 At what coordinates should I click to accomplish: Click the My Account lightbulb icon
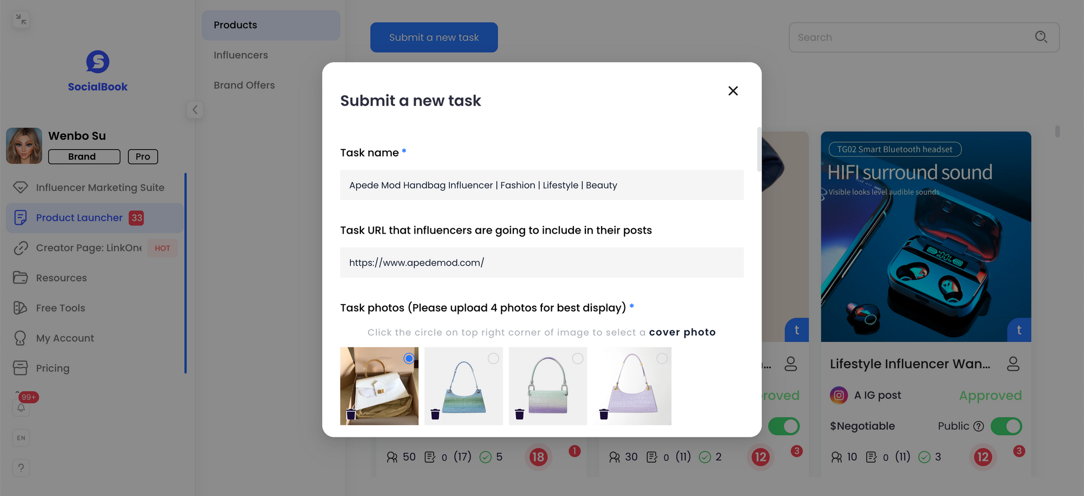(x=20, y=338)
